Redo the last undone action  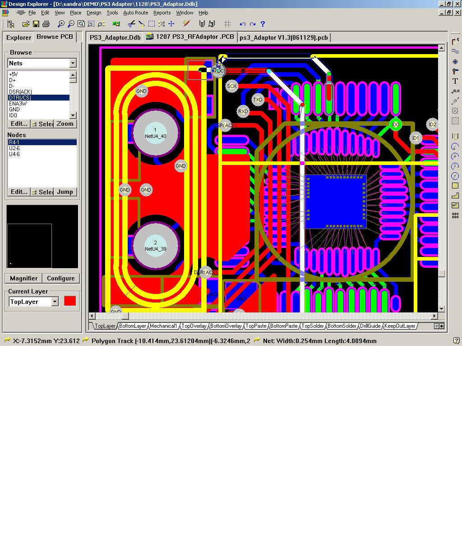(x=252, y=24)
